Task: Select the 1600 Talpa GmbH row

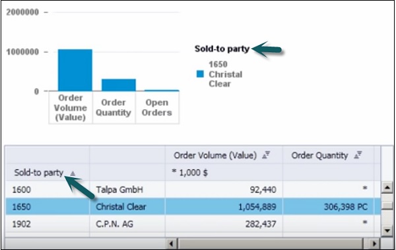Action: coord(193,190)
